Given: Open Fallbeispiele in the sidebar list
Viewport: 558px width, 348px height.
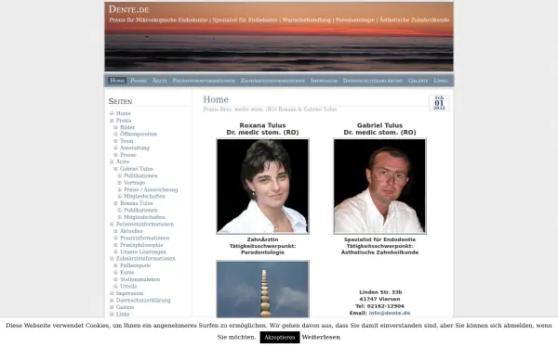Looking at the screenshot, I should 135,265.
